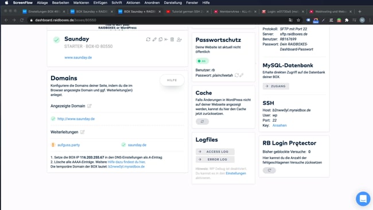Select the SSH host b2nww0yl.myraidbox.de text
Image resolution: width=373 pixels, height=210 pixels.
pyautogui.click(x=292, y=110)
